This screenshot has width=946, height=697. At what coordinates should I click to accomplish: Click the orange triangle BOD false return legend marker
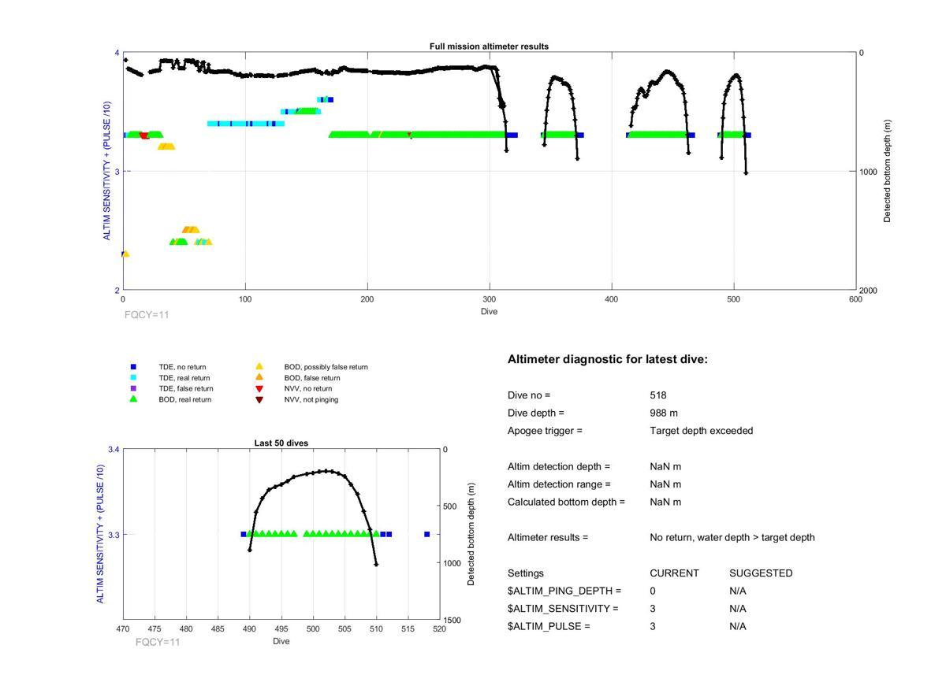coord(259,378)
